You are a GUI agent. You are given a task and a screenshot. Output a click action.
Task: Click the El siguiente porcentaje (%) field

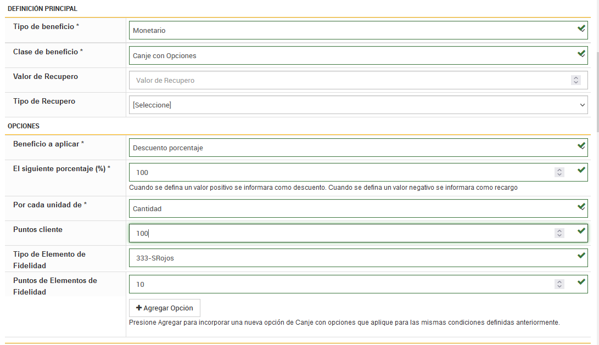(x=358, y=172)
